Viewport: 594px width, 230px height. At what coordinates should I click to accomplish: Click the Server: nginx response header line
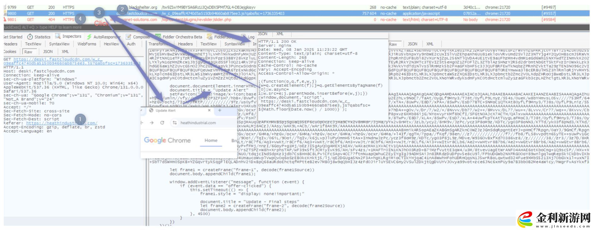[x=274, y=46]
